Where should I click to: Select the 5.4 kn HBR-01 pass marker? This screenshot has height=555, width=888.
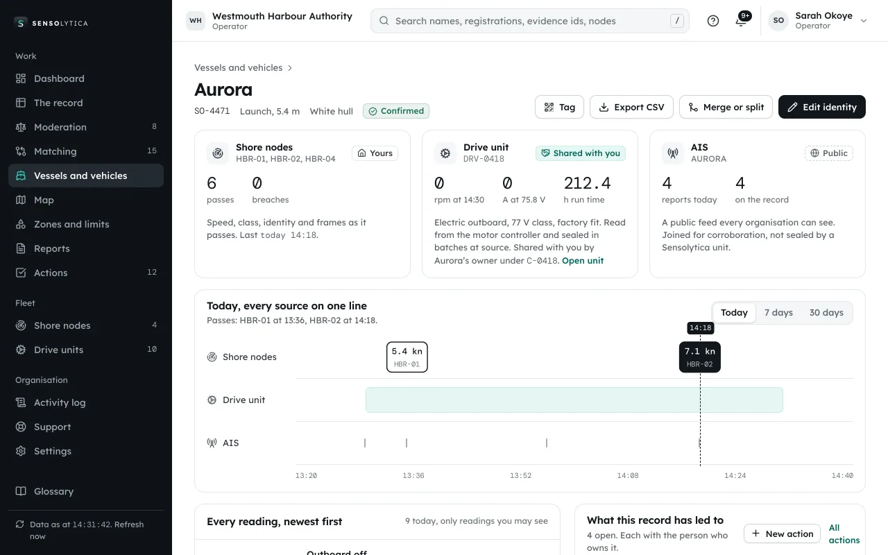click(407, 357)
